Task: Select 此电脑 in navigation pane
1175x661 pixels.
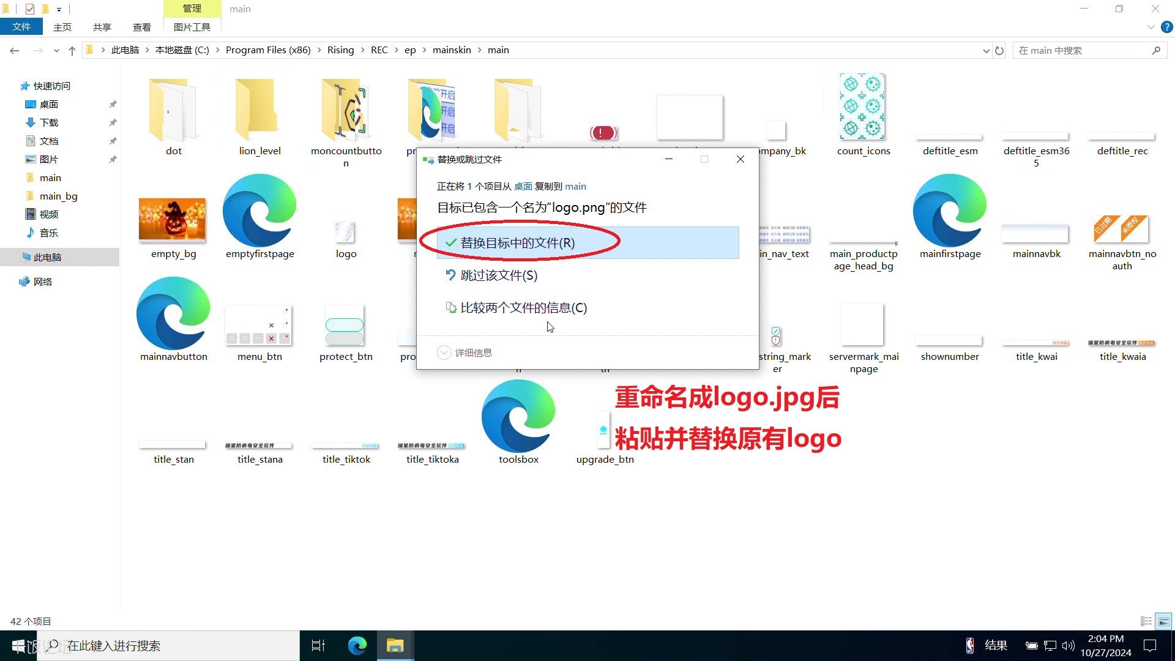Action: point(60,257)
